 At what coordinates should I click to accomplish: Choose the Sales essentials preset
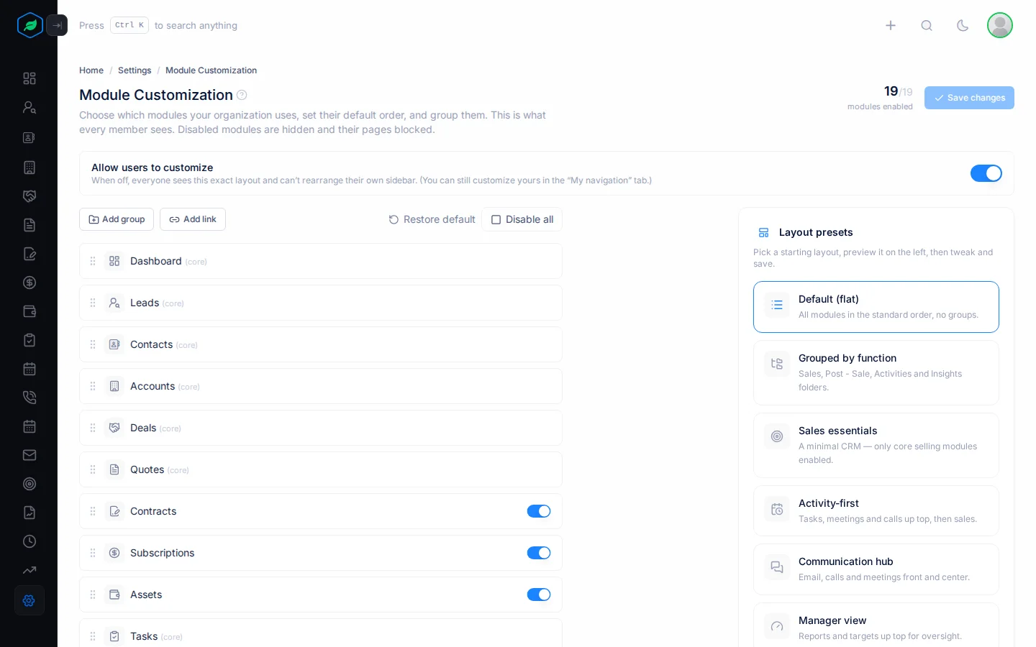pyautogui.click(x=876, y=445)
